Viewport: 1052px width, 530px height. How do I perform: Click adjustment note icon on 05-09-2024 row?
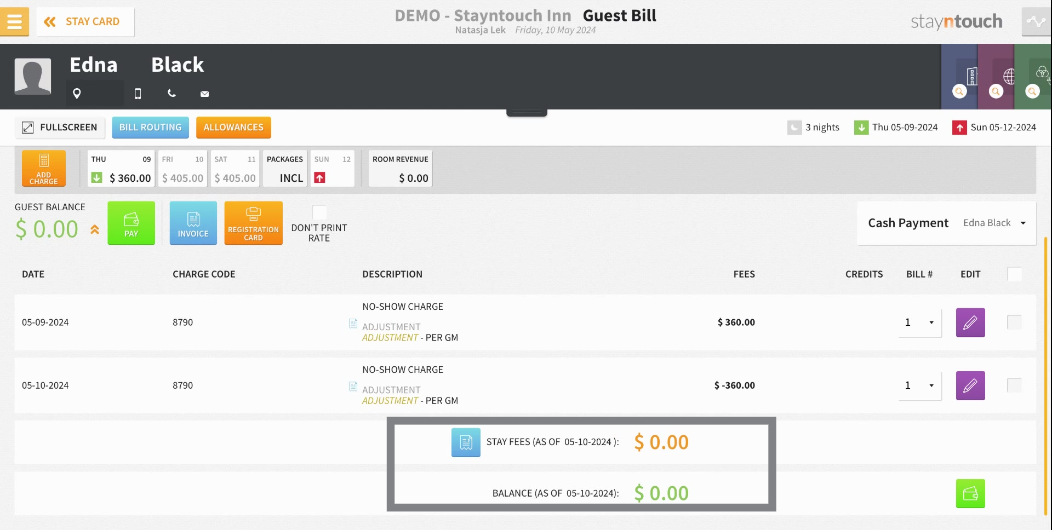pyautogui.click(x=353, y=324)
